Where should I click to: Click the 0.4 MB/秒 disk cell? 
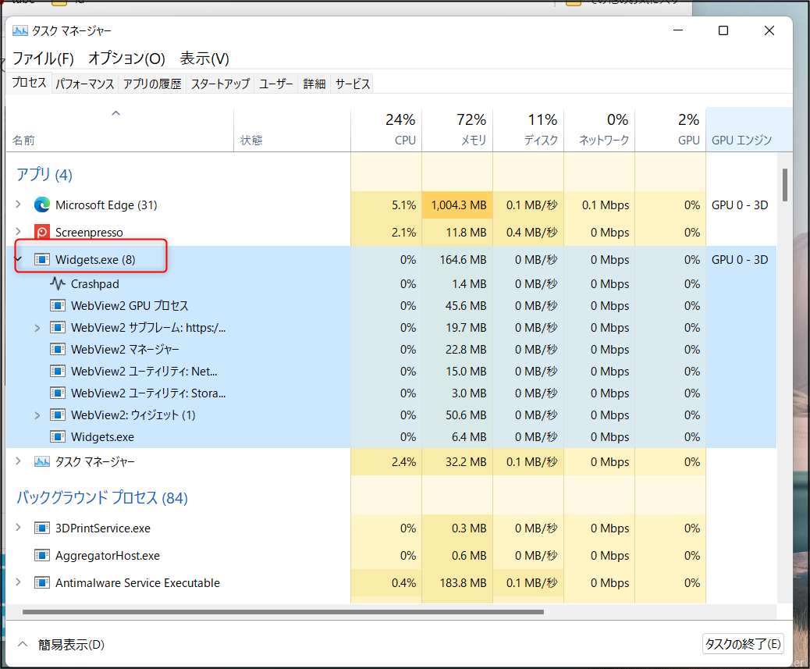click(528, 233)
